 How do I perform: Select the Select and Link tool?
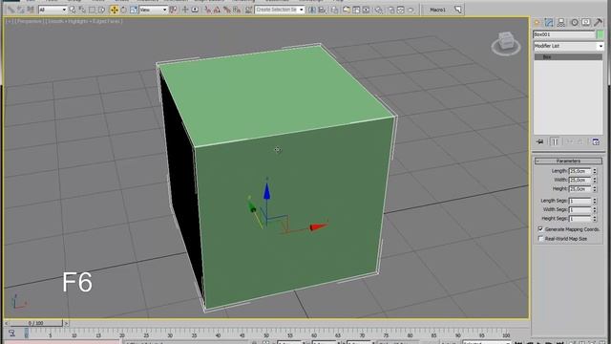(11, 10)
